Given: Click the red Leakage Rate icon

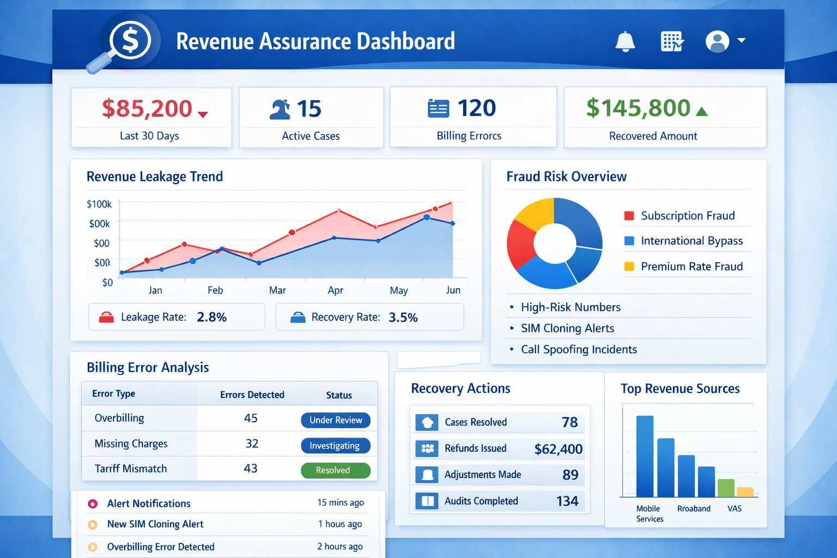Looking at the screenshot, I should point(106,317).
